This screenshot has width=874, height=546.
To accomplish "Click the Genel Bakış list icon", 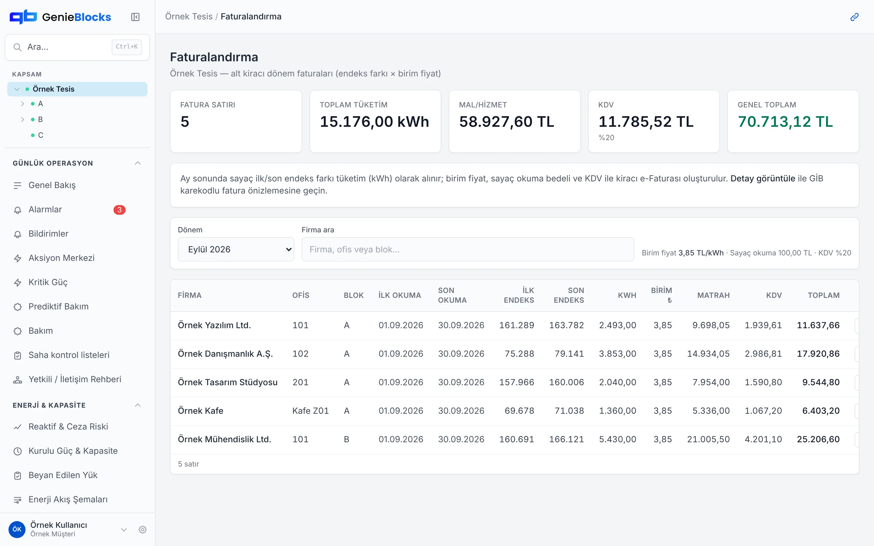I will pyautogui.click(x=17, y=186).
